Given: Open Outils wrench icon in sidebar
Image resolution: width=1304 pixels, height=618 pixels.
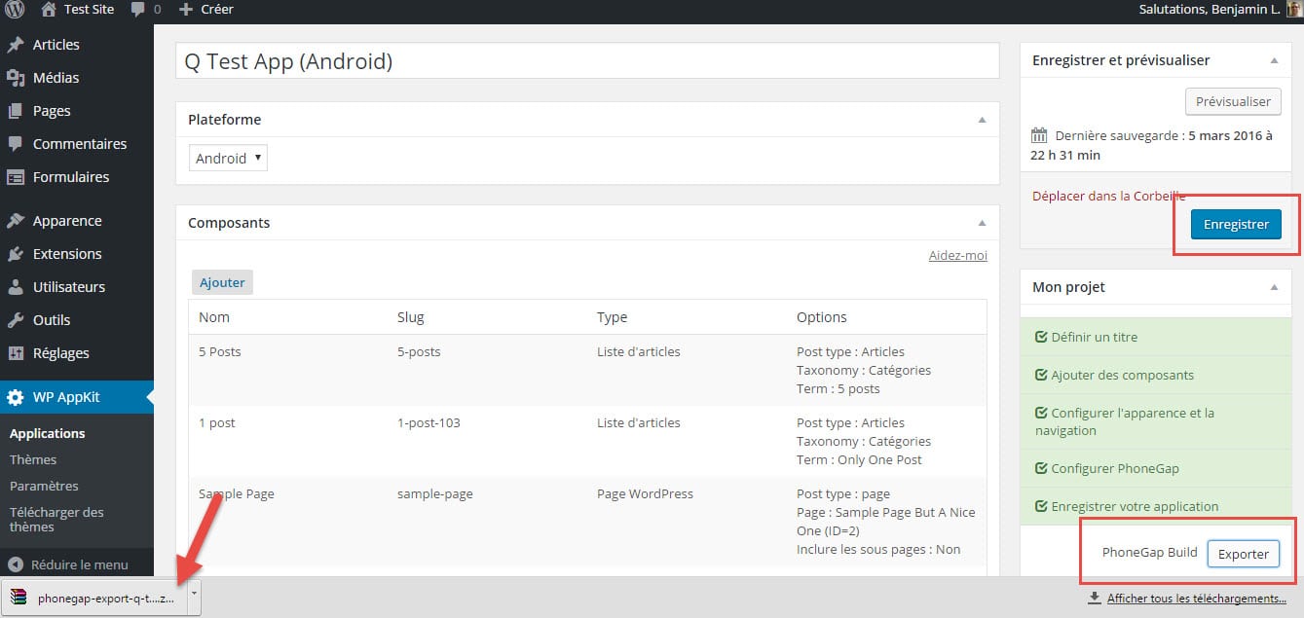Looking at the screenshot, I should tap(16, 320).
